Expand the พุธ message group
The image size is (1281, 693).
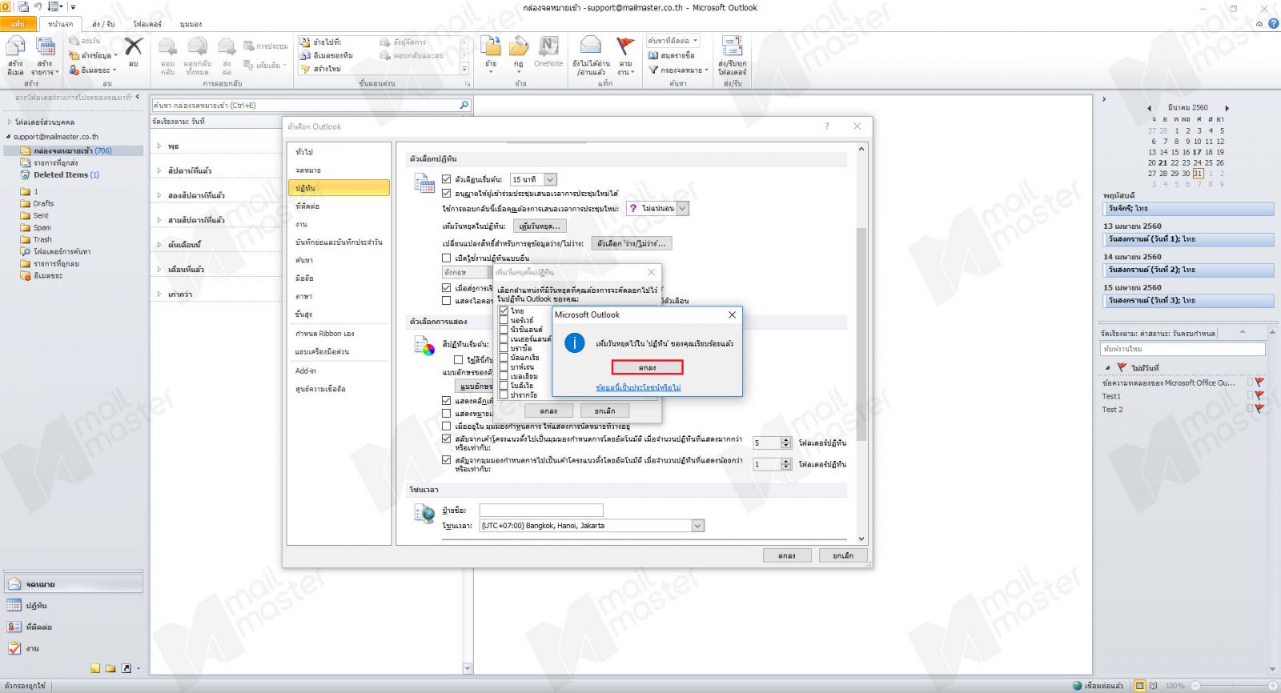coord(159,146)
